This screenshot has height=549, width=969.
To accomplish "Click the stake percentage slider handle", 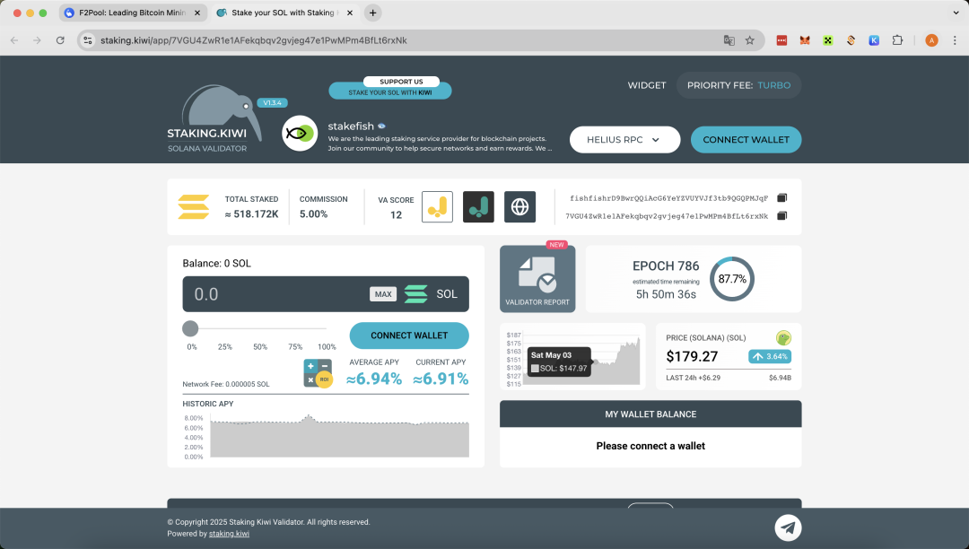I will tap(190, 328).
